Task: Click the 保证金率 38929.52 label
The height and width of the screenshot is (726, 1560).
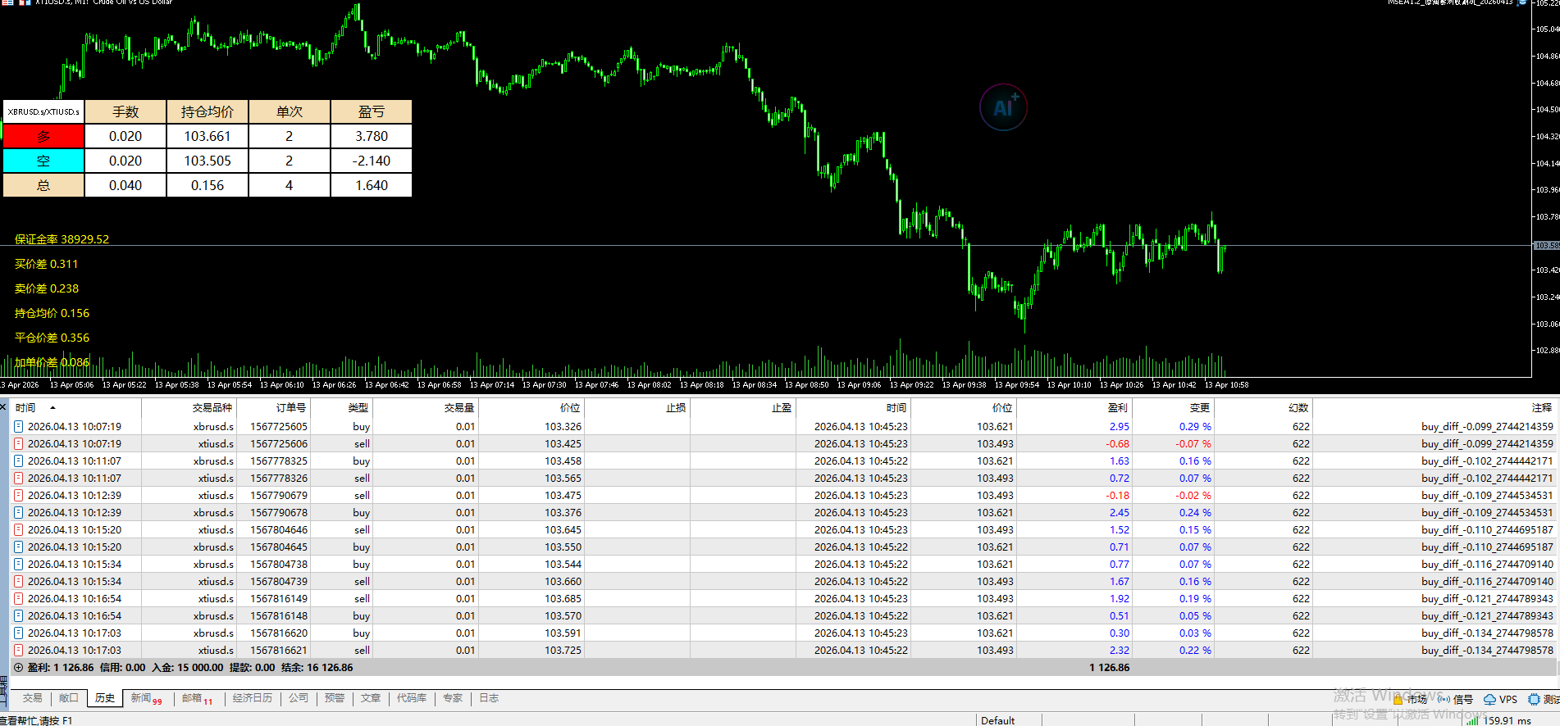Action: coord(62,239)
